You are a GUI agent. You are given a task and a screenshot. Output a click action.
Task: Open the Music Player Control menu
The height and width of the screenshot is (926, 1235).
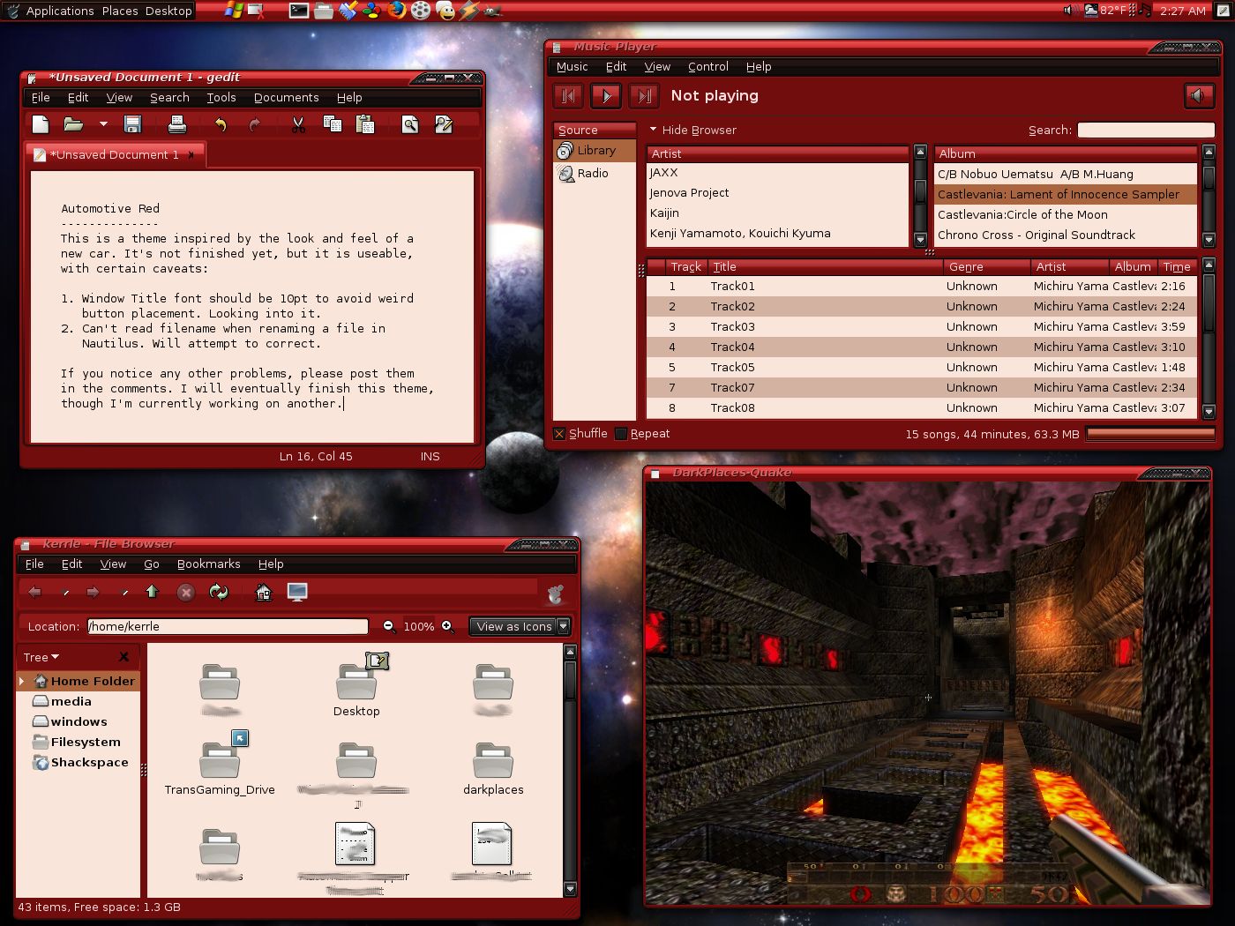(708, 66)
